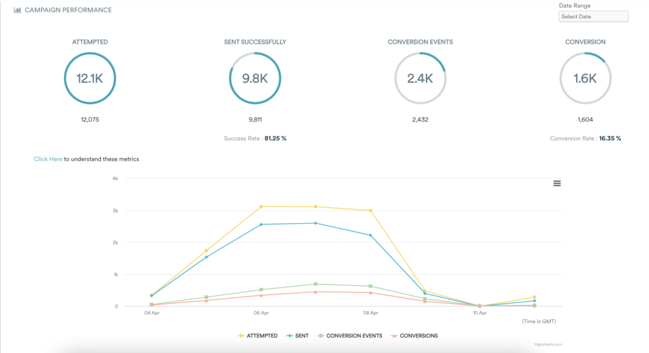Click the 12.1K Attempted gauge
649x353 pixels.
click(90, 78)
